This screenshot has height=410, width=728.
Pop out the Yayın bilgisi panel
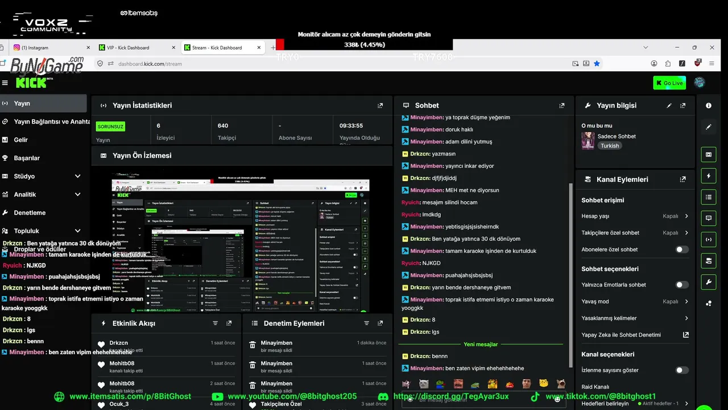pyautogui.click(x=683, y=105)
